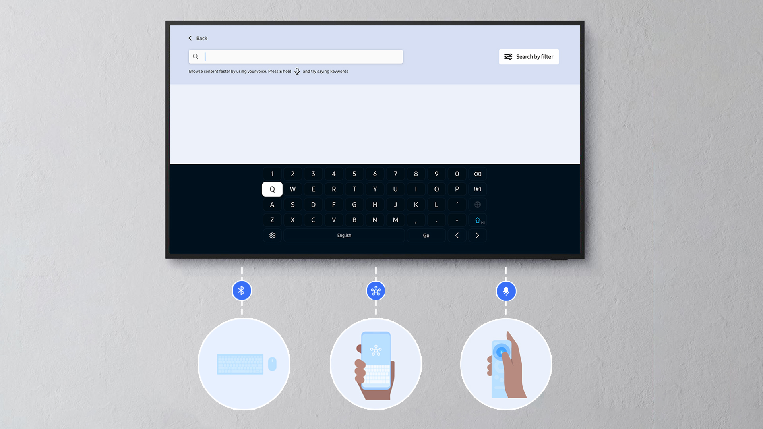Toggle the number row key 5
This screenshot has height=429, width=763.
click(354, 174)
